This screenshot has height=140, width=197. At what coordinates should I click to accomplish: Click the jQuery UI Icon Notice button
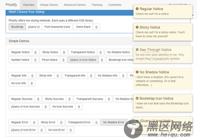[x=83, y=60]
